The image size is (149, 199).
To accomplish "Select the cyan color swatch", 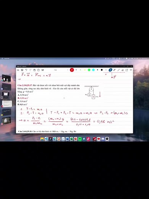I will pos(93,70).
